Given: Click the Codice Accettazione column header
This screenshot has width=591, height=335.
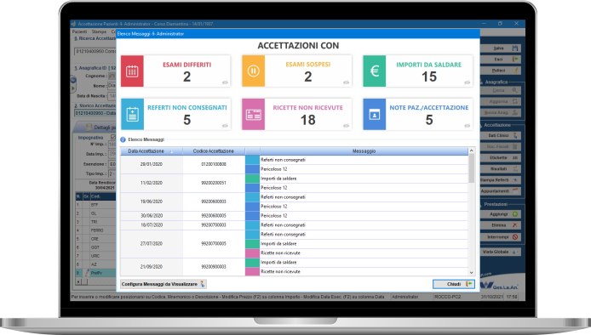Looking at the screenshot, I should pos(214,151).
